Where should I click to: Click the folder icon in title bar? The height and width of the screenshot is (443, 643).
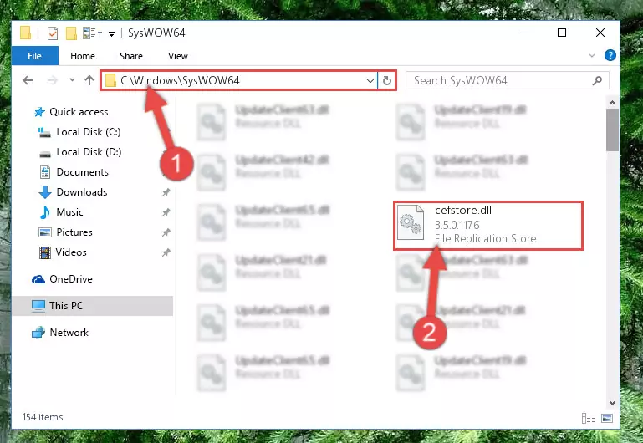tap(25, 33)
